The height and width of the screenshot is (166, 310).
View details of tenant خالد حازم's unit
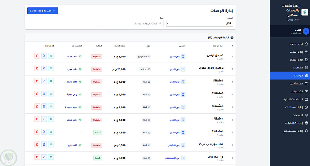pos(51,145)
